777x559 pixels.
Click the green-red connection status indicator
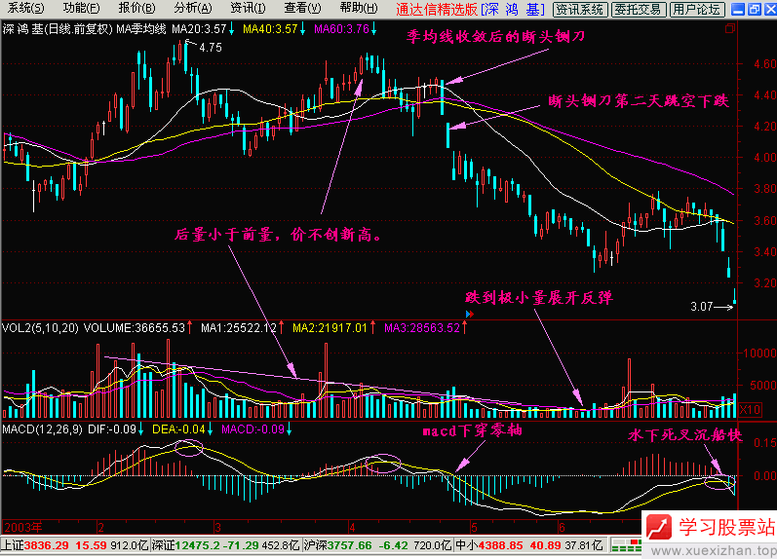click(x=626, y=546)
